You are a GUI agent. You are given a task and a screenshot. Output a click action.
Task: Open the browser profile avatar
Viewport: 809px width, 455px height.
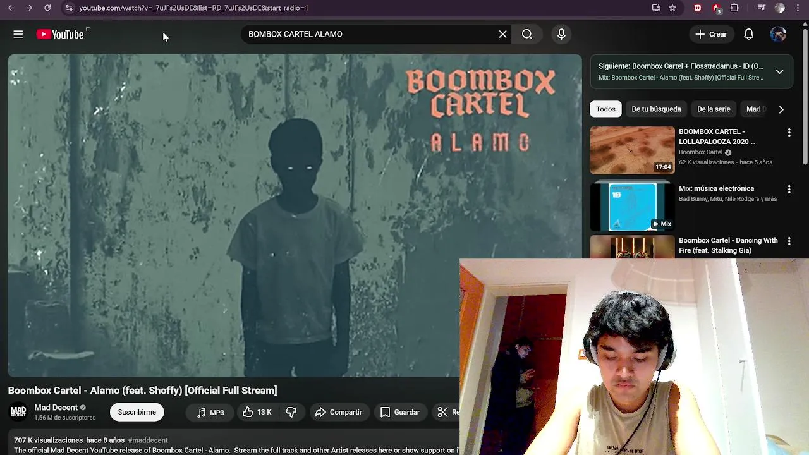pos(780,8)
